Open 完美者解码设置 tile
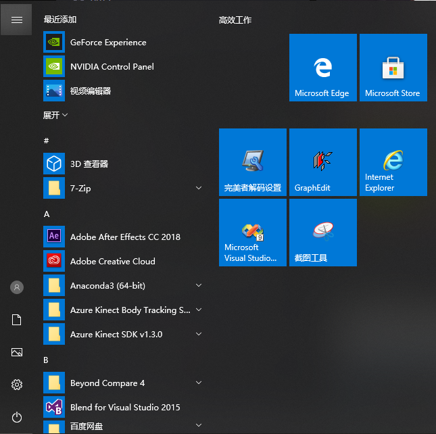The image size is (436, 434). [x=253, y=162]
